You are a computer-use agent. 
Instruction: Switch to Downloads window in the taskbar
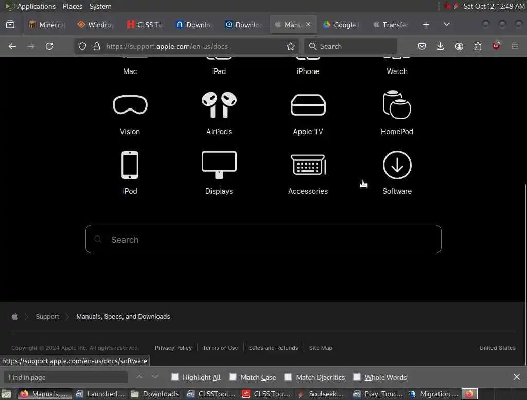(x=155, y=394)
